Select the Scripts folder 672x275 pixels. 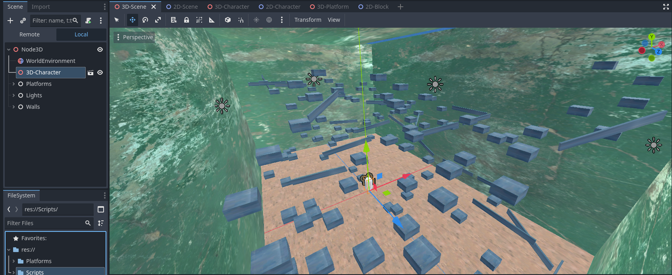60,272
